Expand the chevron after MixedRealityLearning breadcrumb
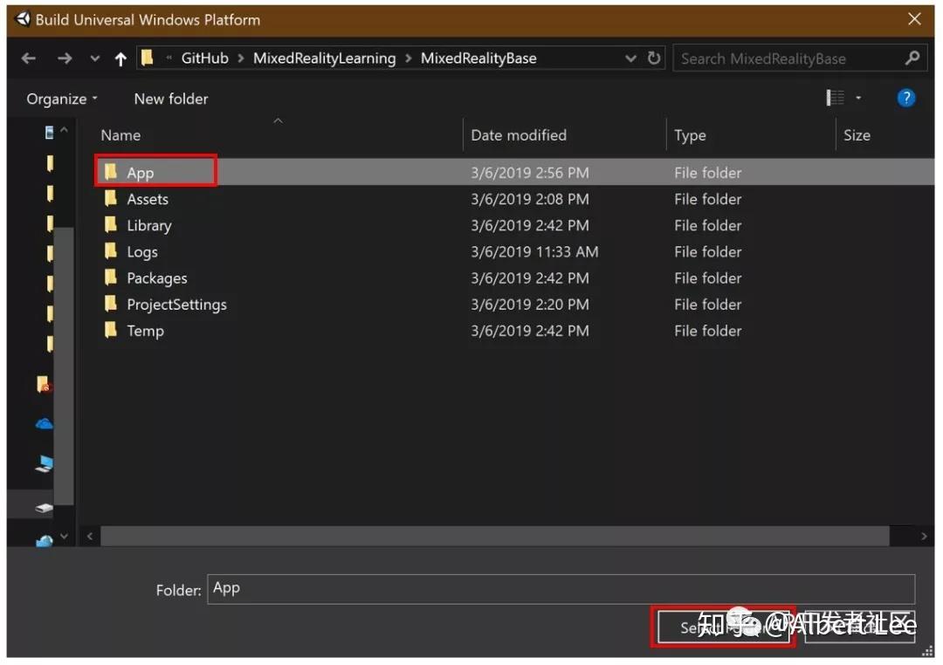Screen dimensions: 943x665 point(409,58)
